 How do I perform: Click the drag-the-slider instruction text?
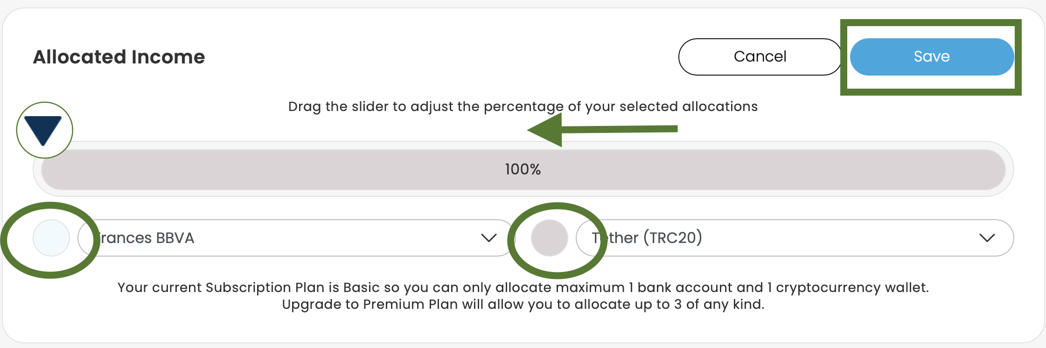(523, 106)
